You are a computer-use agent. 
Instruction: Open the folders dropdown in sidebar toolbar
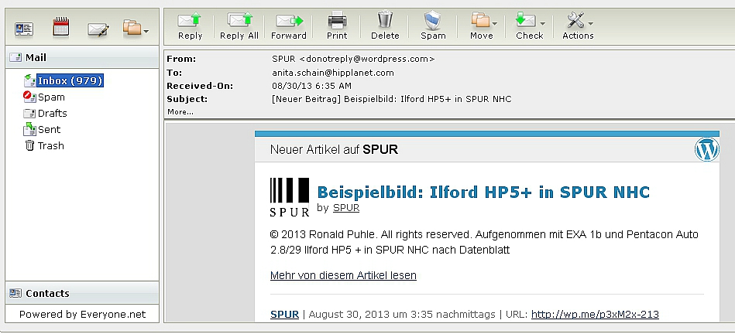coord(136,29)
